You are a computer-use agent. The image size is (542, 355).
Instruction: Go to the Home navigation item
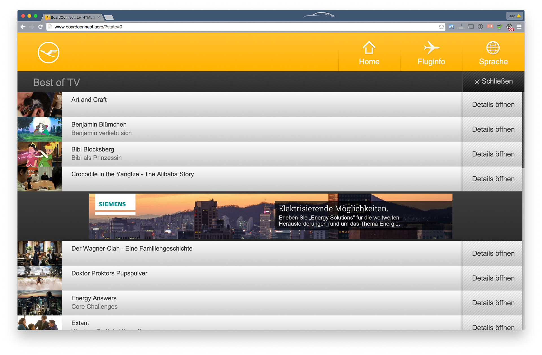pyautogui.click(x=369, y=53)
